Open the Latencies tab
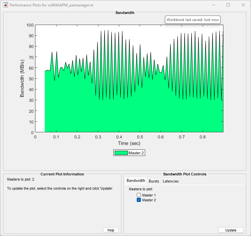251x236 pixels. click(170, 181)
